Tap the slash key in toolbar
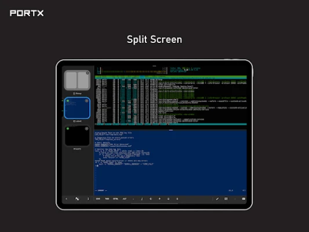309x232 pixels. tap(142, 199)
